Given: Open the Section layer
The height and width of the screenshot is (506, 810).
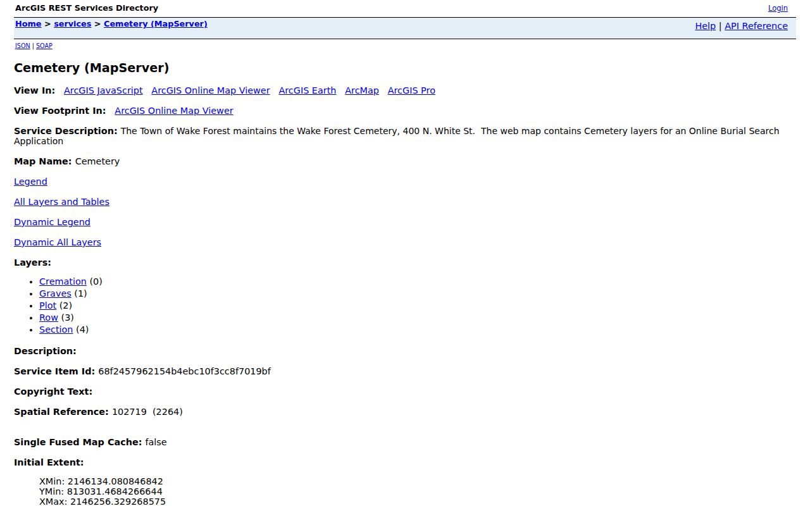Looking at the screenshot, I should coord(56,330).
